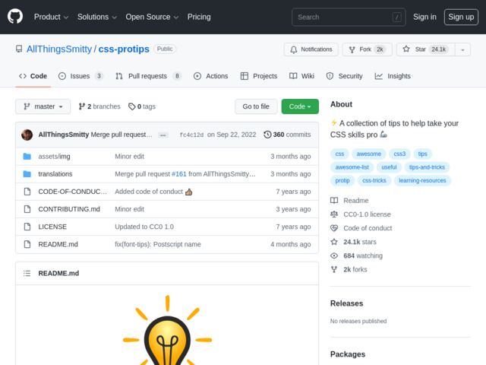Switch to the Projects tab

(259, 76)
